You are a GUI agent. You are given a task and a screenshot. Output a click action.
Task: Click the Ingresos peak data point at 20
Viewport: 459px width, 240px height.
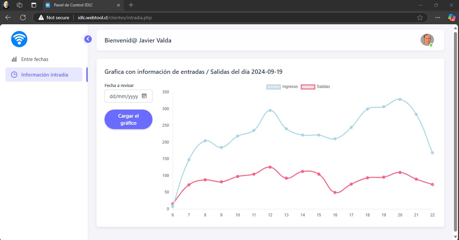(x=400, y=99)
